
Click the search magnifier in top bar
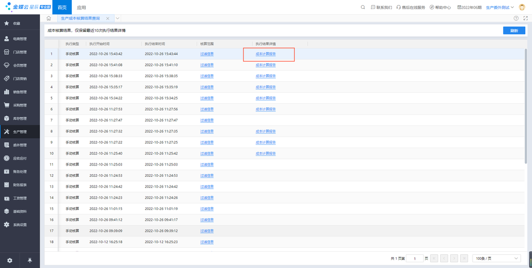point(363,7)
